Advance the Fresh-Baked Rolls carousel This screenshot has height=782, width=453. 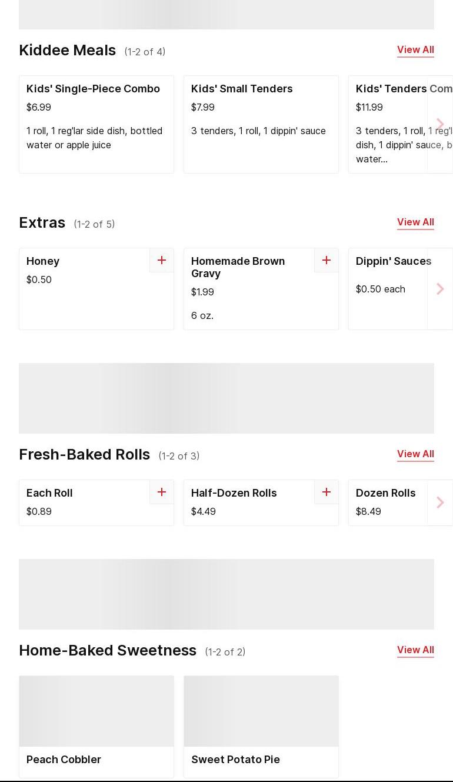439,503
